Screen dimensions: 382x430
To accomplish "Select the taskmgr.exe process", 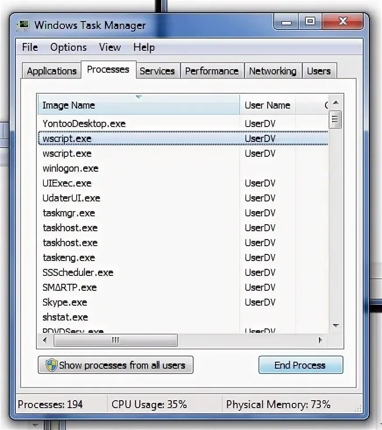I will tap(183, 213).
